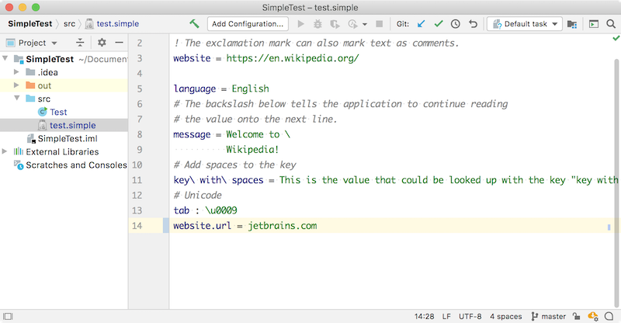
Task: Collapse the src folder
Action: pyautogui.click(x=16, y=99)
